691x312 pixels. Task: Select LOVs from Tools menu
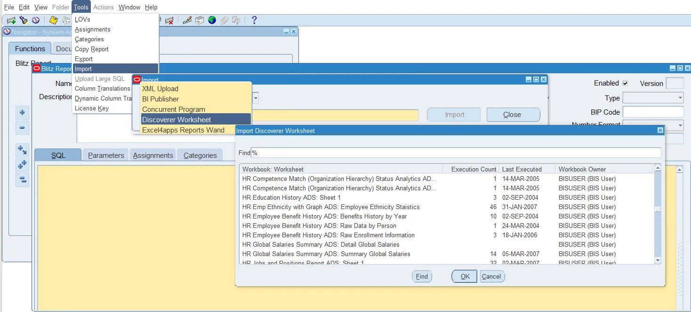[x=116, y=19]
